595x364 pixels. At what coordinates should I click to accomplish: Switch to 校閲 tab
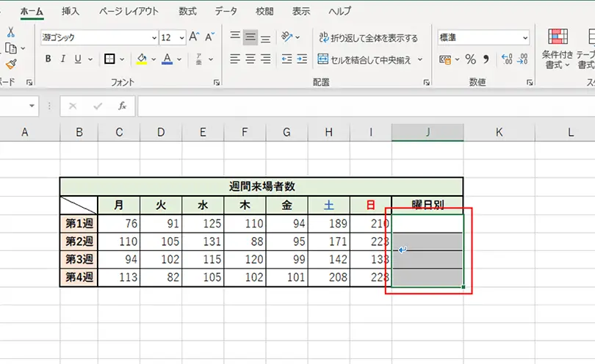click(264, 12)
